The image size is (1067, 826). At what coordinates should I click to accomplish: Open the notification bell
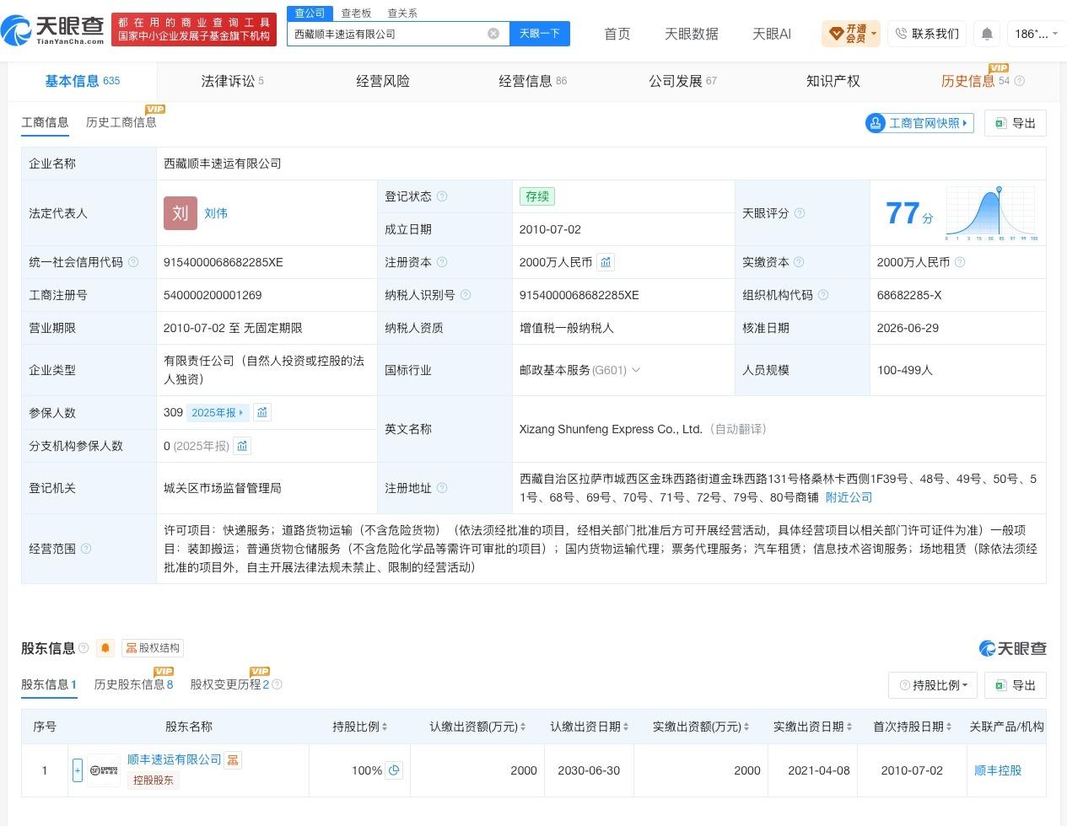[x=987, y=34]
